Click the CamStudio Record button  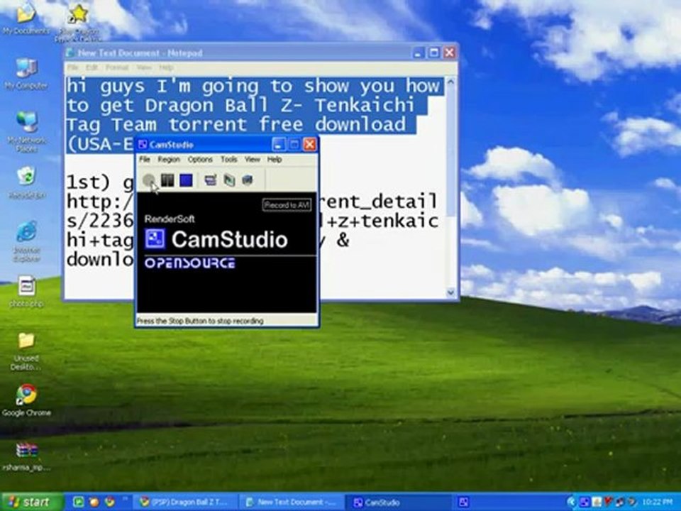point(149,180)
